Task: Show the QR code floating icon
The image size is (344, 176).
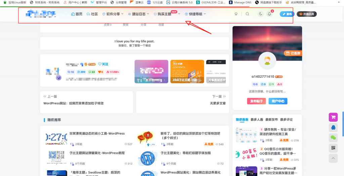Action: tap(333, 148)
